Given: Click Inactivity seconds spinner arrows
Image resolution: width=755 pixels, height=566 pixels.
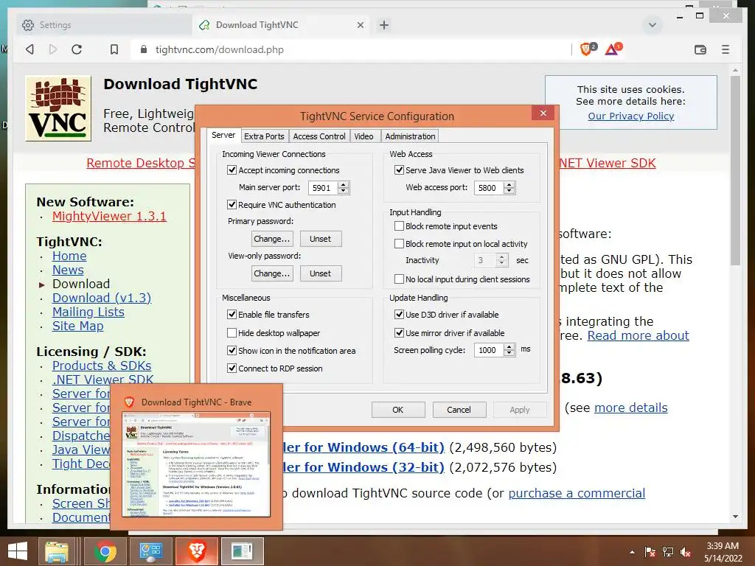Looking at the screenshot, I should [x=501, y=260].
